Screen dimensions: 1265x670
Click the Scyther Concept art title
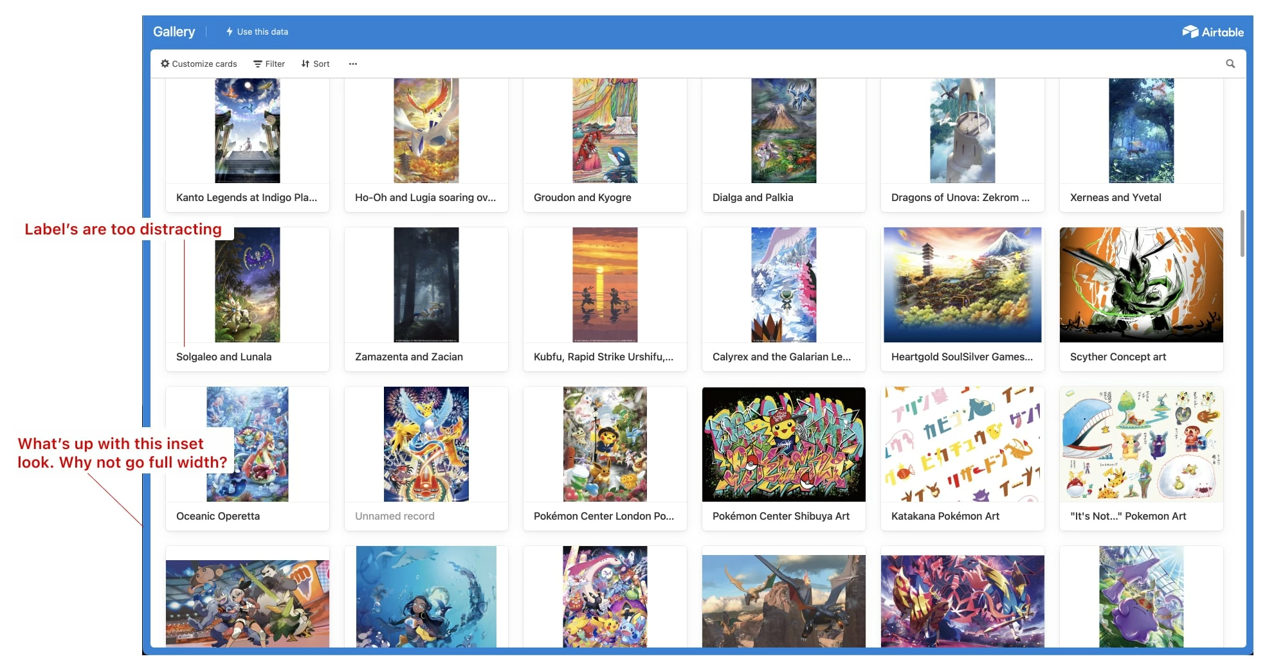click(x=1118, y=357)
